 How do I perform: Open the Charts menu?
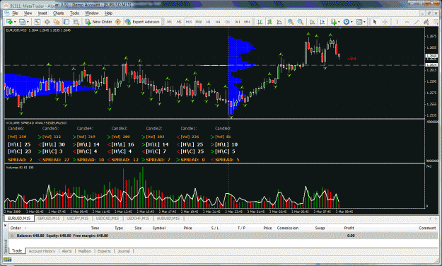[59, 13]
